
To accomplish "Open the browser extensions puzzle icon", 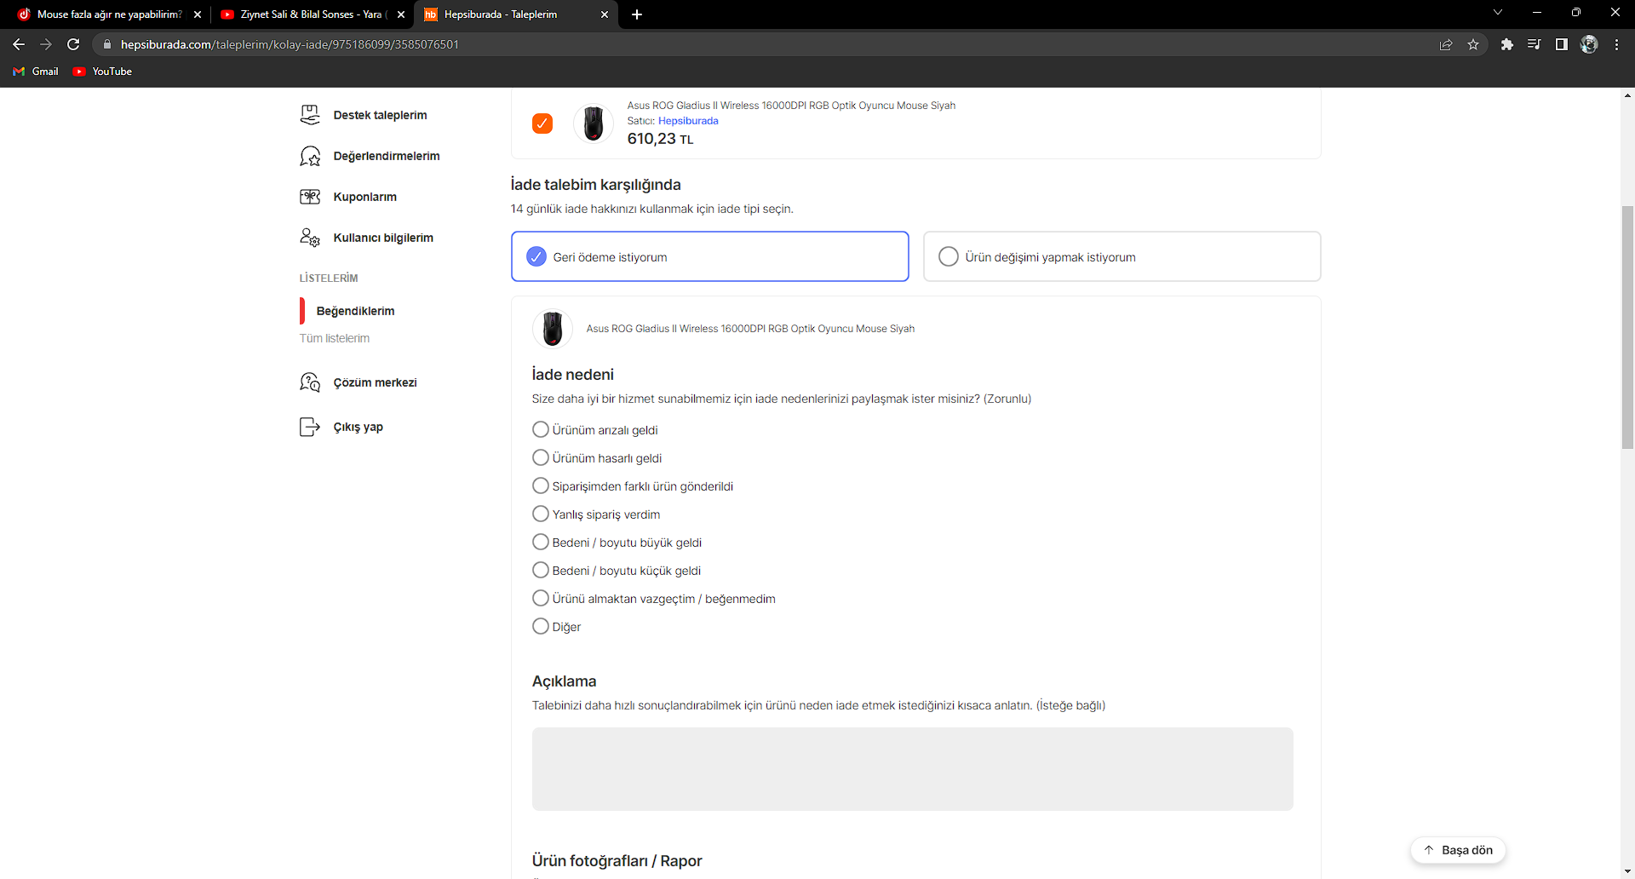I will pos(1507,44).
